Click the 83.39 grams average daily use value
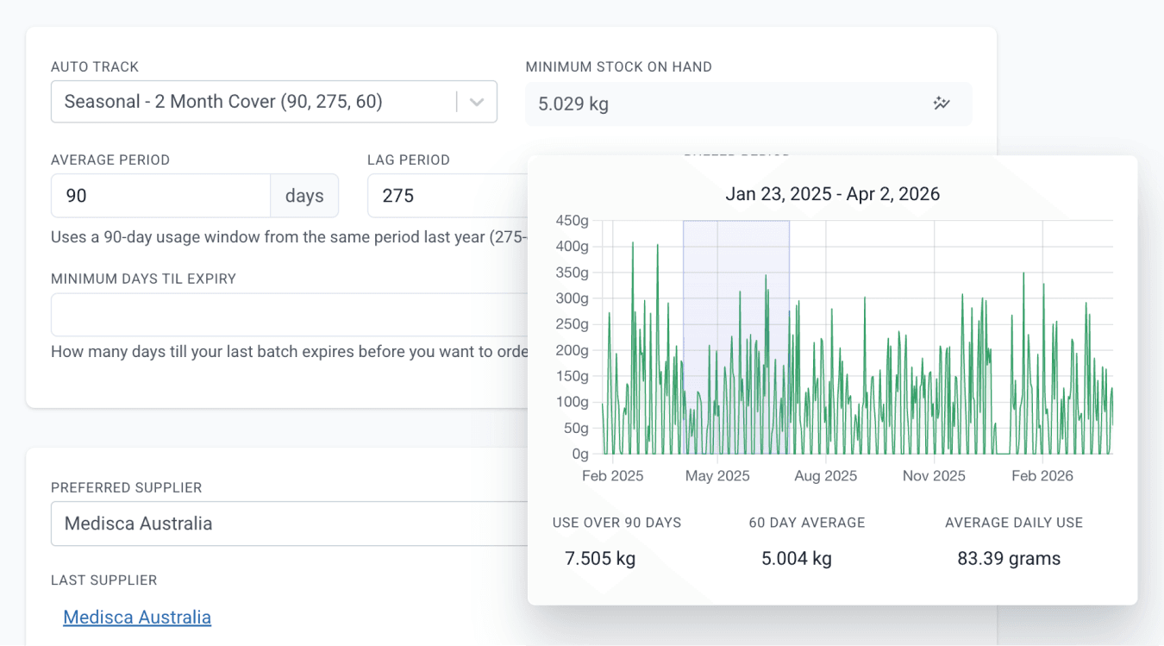The image size is (1164, 646). pyautogui.click(x=1009, y=559)
